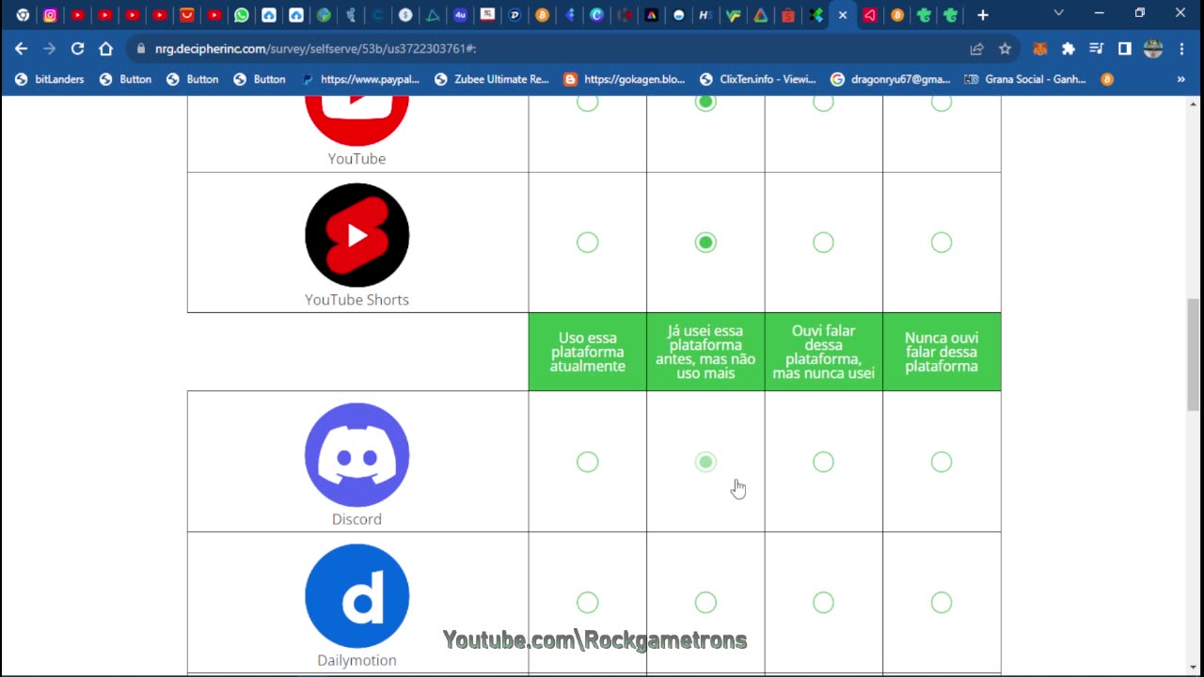Share this page using share icon
This screenshot has width=1204, height=677.
coord(976,49)
